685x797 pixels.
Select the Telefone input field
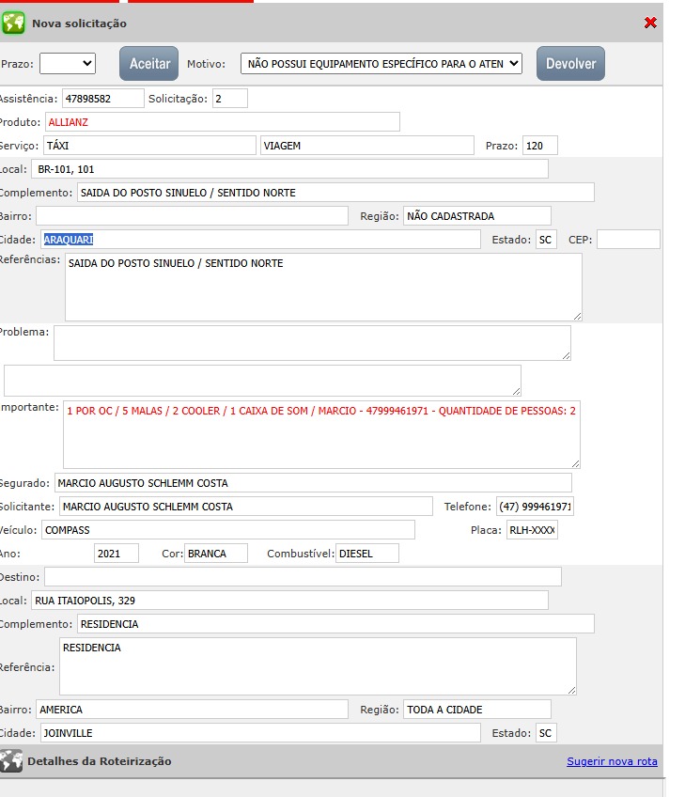535,507
